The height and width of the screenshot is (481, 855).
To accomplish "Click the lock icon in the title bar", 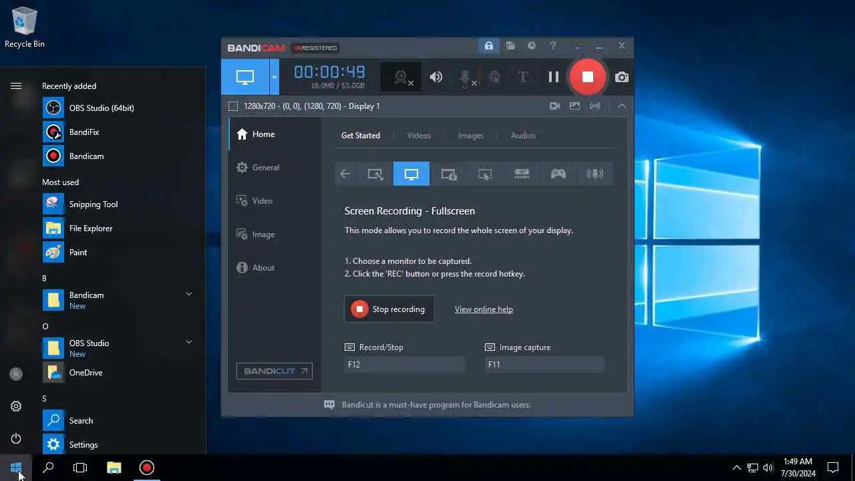I will (x=489, y=46).
